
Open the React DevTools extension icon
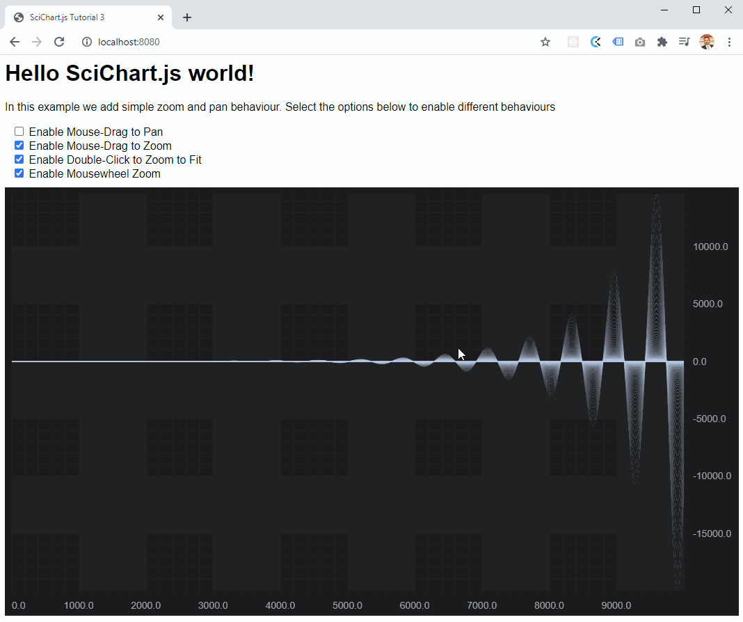[x=573, y=42]
